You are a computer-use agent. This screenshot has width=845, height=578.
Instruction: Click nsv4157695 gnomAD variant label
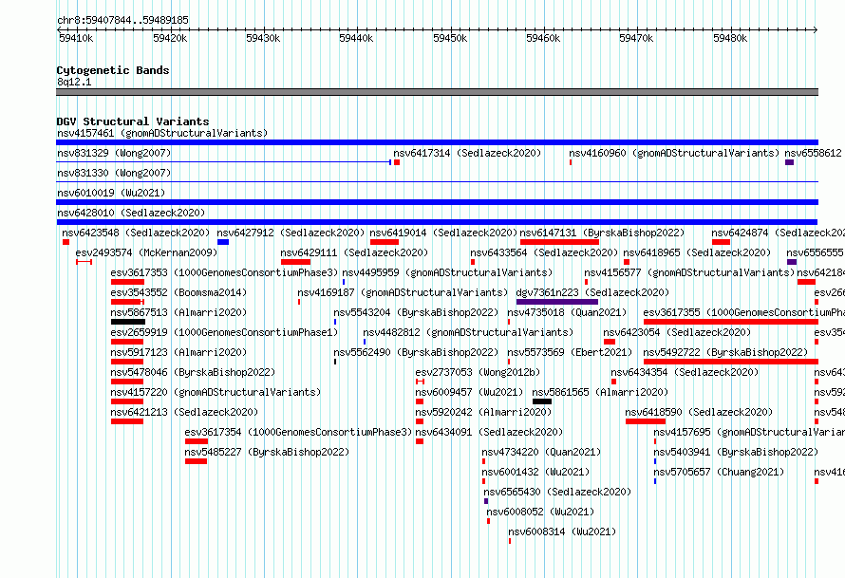pos(749,432)
